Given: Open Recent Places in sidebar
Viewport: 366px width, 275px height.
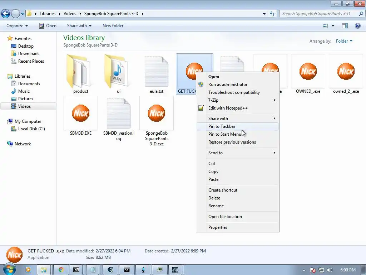Looking at the screenshot, I should click(x=28, y=61).
